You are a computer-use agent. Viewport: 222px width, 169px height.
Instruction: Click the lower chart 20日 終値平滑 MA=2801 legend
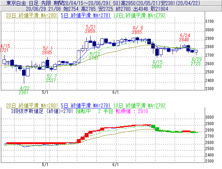pos(32,106)
